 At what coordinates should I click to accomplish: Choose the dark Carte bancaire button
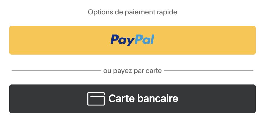click(x=132, y=99)
